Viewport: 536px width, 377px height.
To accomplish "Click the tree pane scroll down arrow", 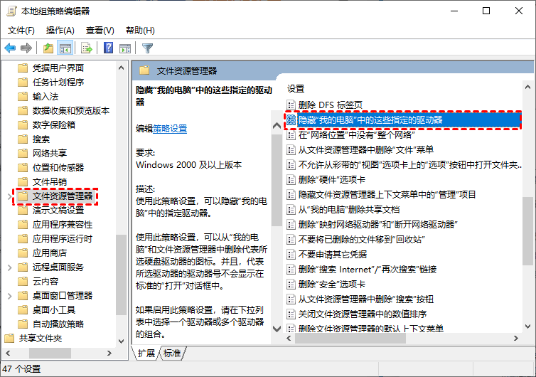I will (121, 341).
